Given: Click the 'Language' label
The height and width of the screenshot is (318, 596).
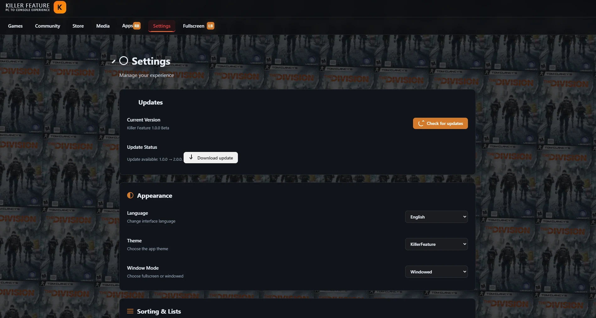Looking at the screenshot, I should 137,213.
